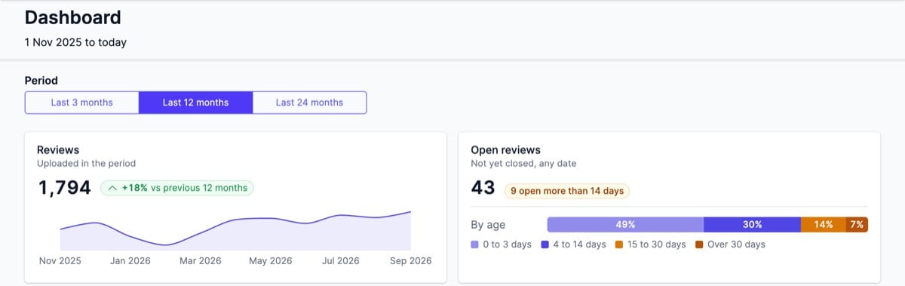This screenshot has height=286, width=905.
Task: Click the upward trend arrow in the badge
Action: click(x=112, y=188)
